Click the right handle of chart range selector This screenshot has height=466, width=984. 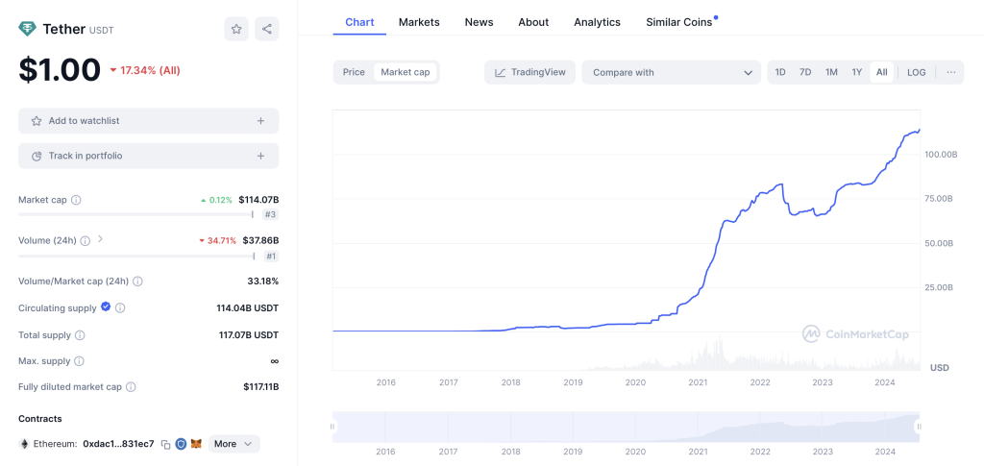[x=919, y=427]
